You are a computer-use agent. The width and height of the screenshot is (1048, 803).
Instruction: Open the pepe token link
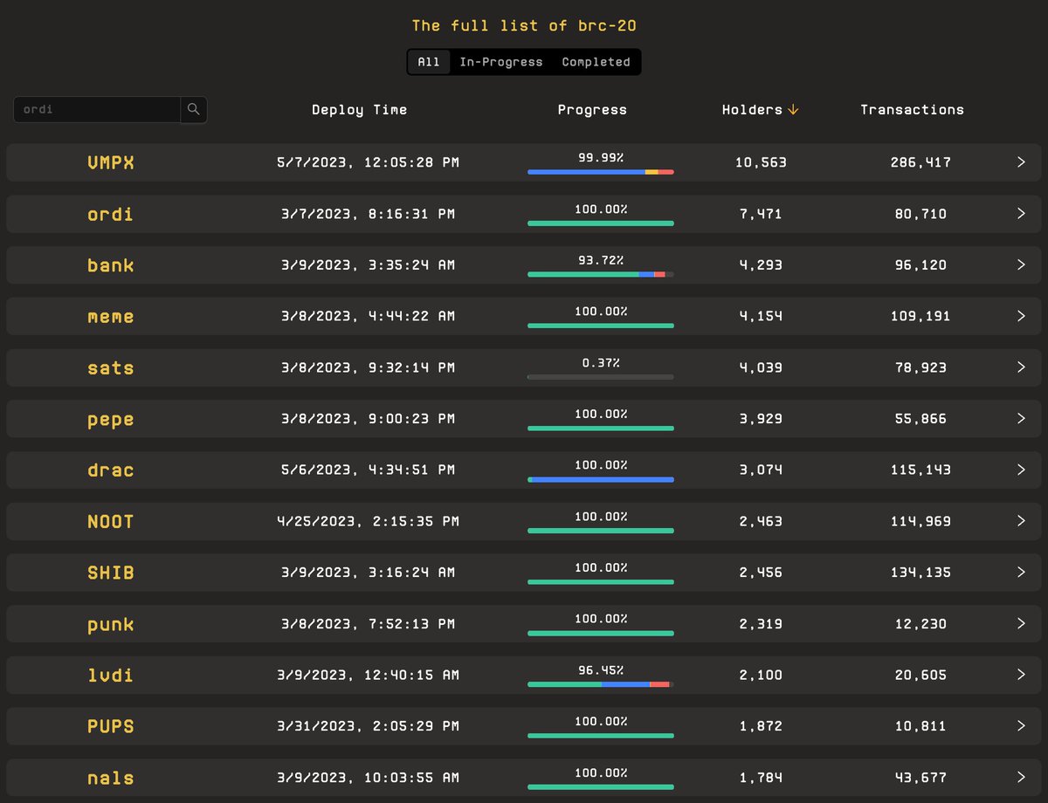pyautogui.click(x=111, y=419)
